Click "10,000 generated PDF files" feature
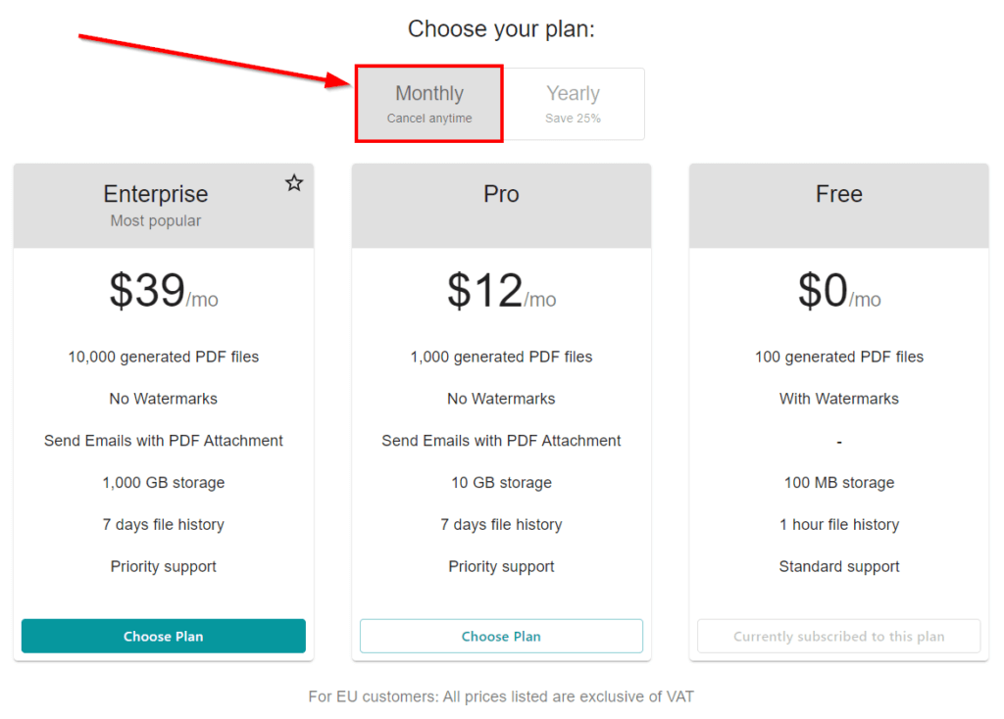Image resolution: width=1004 pixels, height=719 pixels. click(x=164, y=357)
